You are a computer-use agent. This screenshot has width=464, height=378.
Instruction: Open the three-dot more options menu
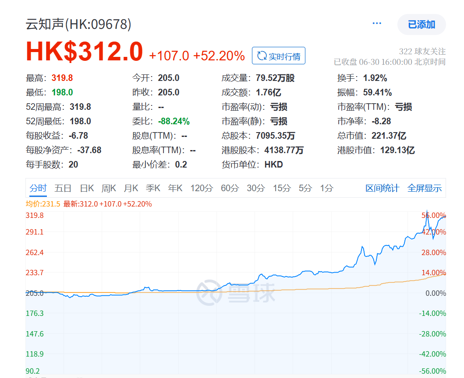(377, 23)
